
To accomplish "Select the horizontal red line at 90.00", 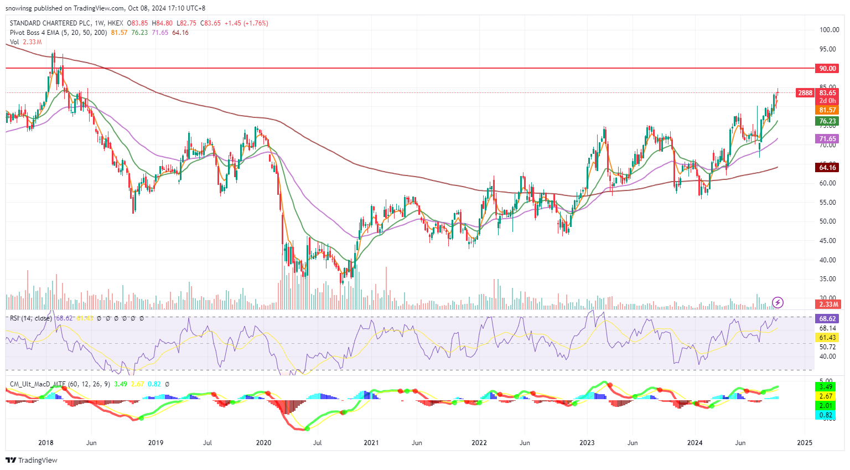I will pos(410,68).
